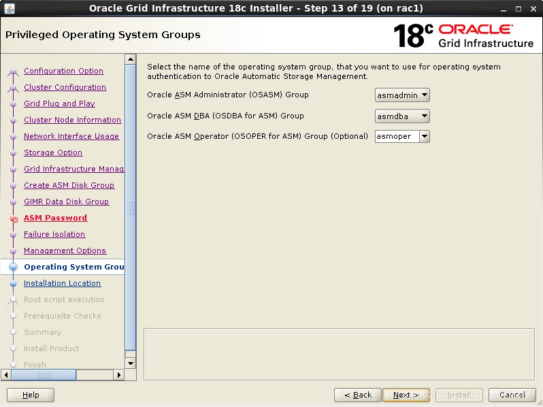The height and width of the screenshot is (407, 543).
Task: Select Operating System Groups step
Action: point(73,267)
